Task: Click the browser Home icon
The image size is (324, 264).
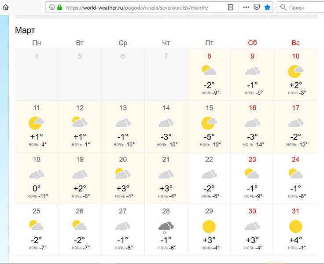Action: tap(6, 7)
